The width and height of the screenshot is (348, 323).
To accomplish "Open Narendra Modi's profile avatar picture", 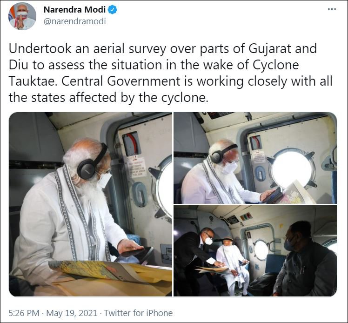I will tap(22, 16).
